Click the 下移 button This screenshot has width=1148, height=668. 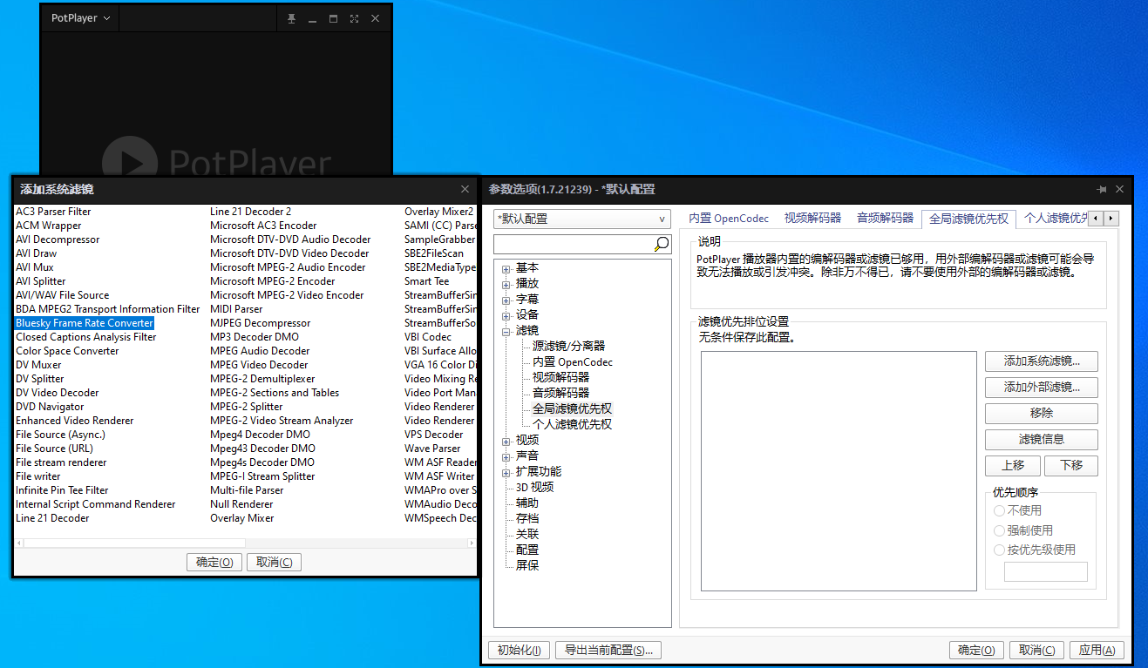click(x=1071, y=466)
